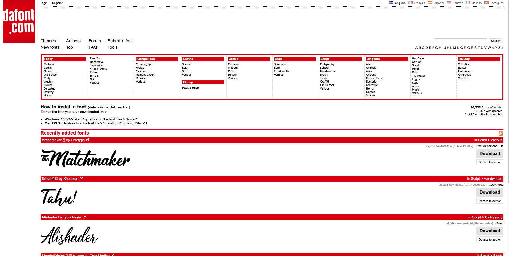Screen dimensions: 509x256
Task: Open the Script category header
Action: point(341,59)
